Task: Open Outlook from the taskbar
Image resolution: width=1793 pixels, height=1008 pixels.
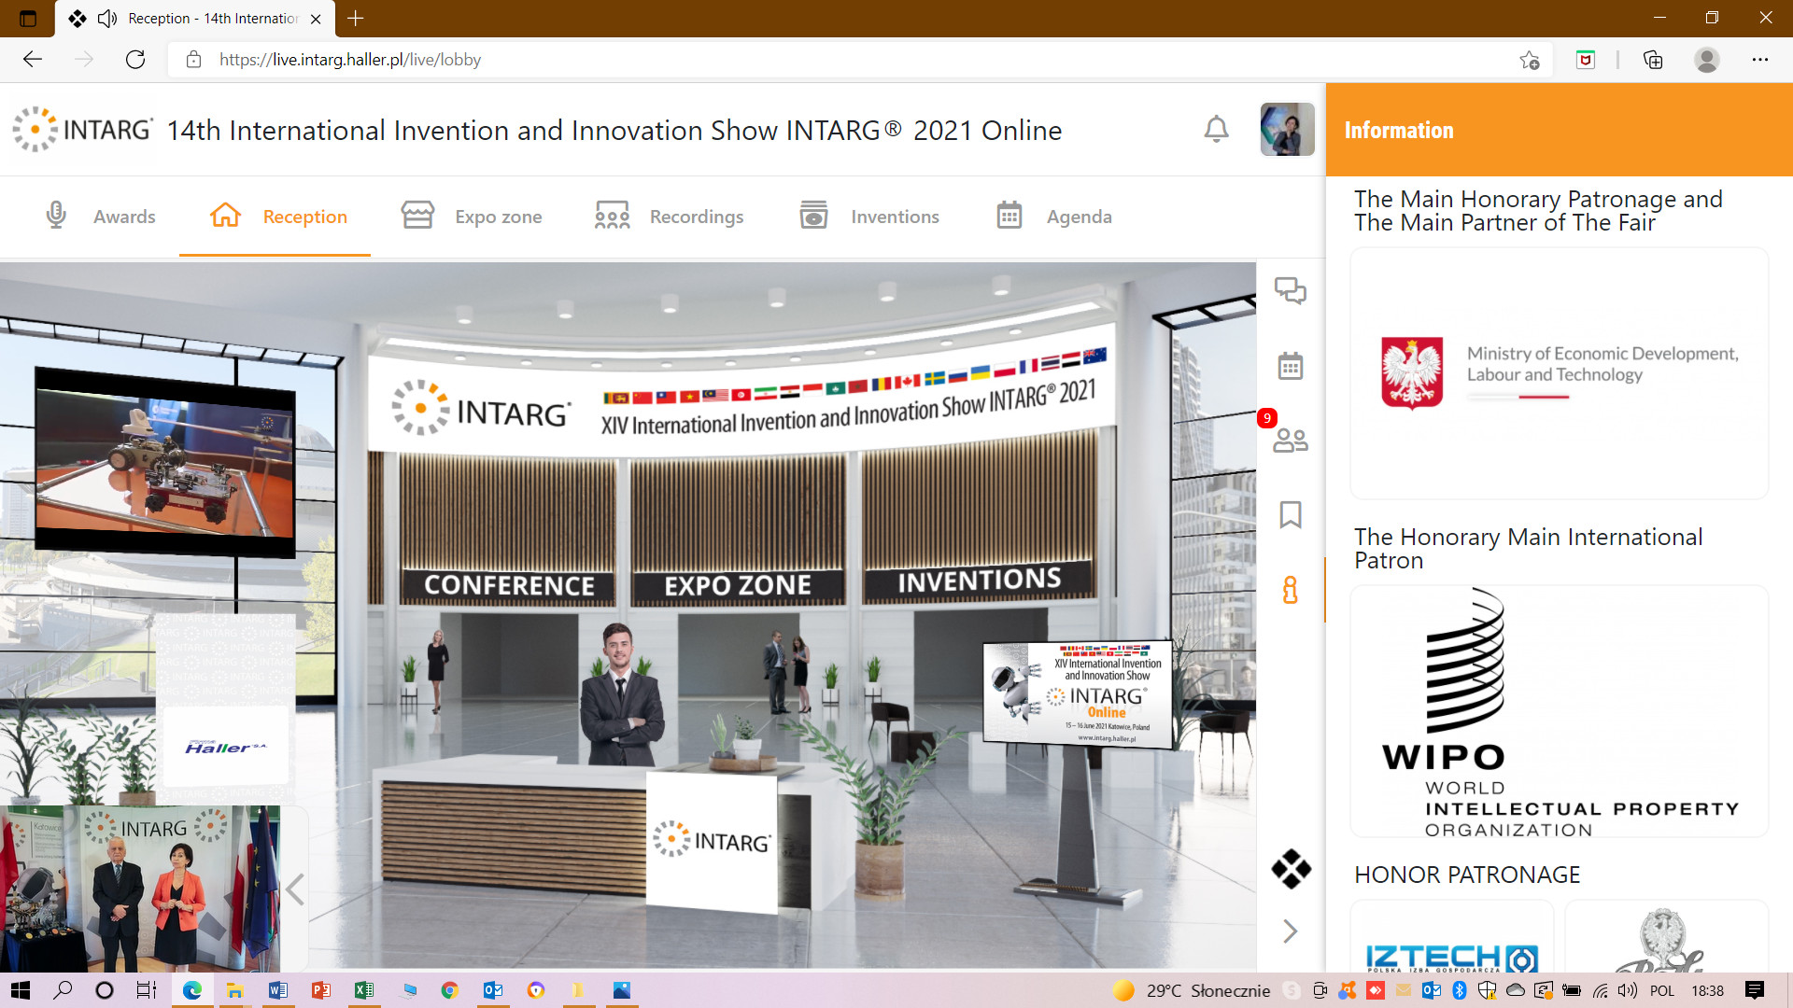Action: point(492,990)
